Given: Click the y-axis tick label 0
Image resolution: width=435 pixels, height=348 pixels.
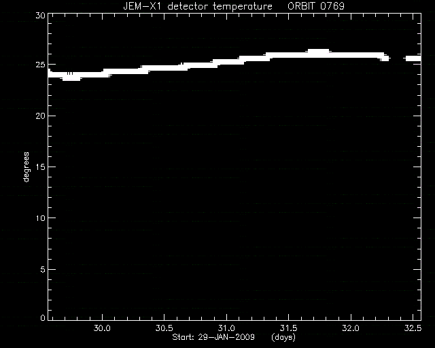Looking at the screenshot, I should tap(43, 317).
